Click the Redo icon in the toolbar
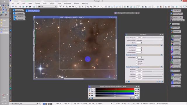 pyautogui.click(x=16, y=7)
